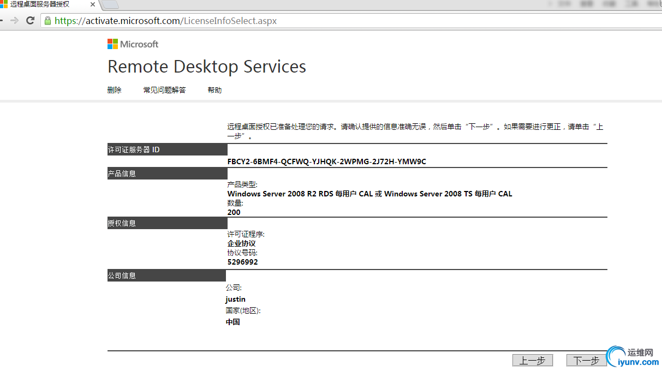Click the 协议号码: label
662x371 pixels.
click(x=242, y=253)
